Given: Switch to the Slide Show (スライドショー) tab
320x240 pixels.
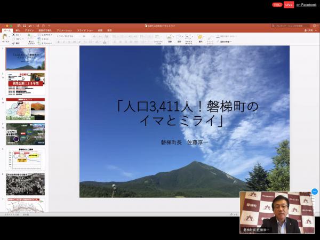Looking at the screenshot, I should coord(85,30).
